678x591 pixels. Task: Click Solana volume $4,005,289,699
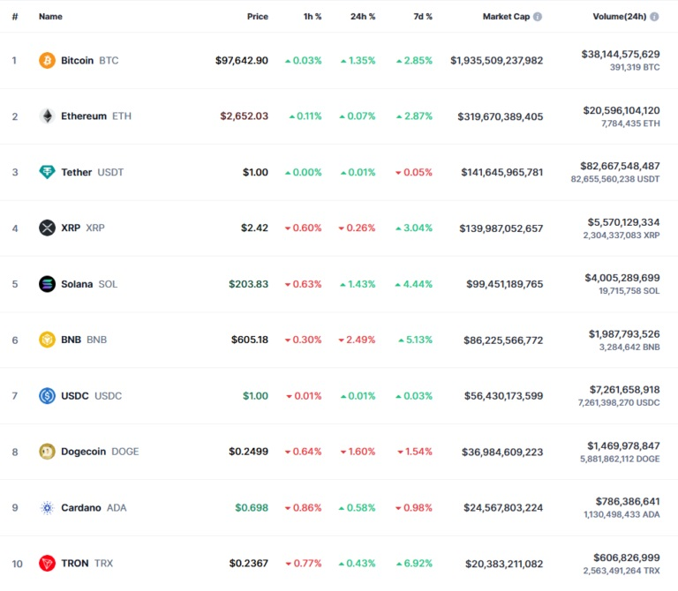[x=622, y=277]
